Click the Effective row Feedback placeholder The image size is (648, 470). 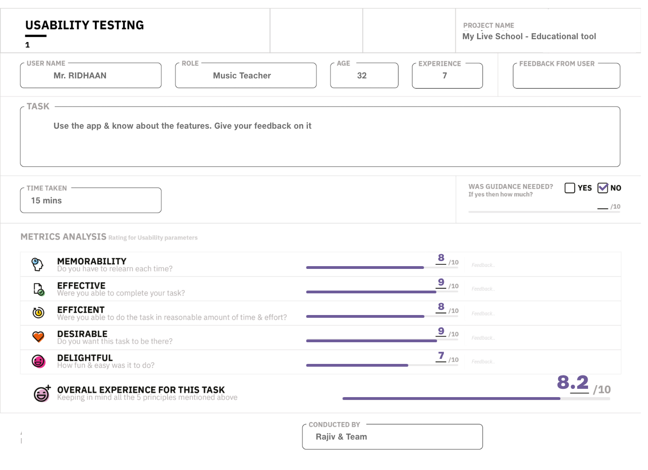(483, 289)
